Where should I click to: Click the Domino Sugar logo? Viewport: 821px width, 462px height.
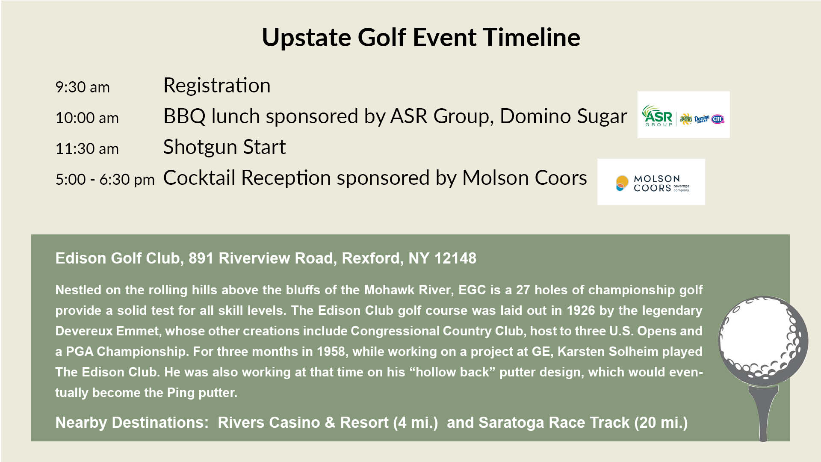coord(702,119)
